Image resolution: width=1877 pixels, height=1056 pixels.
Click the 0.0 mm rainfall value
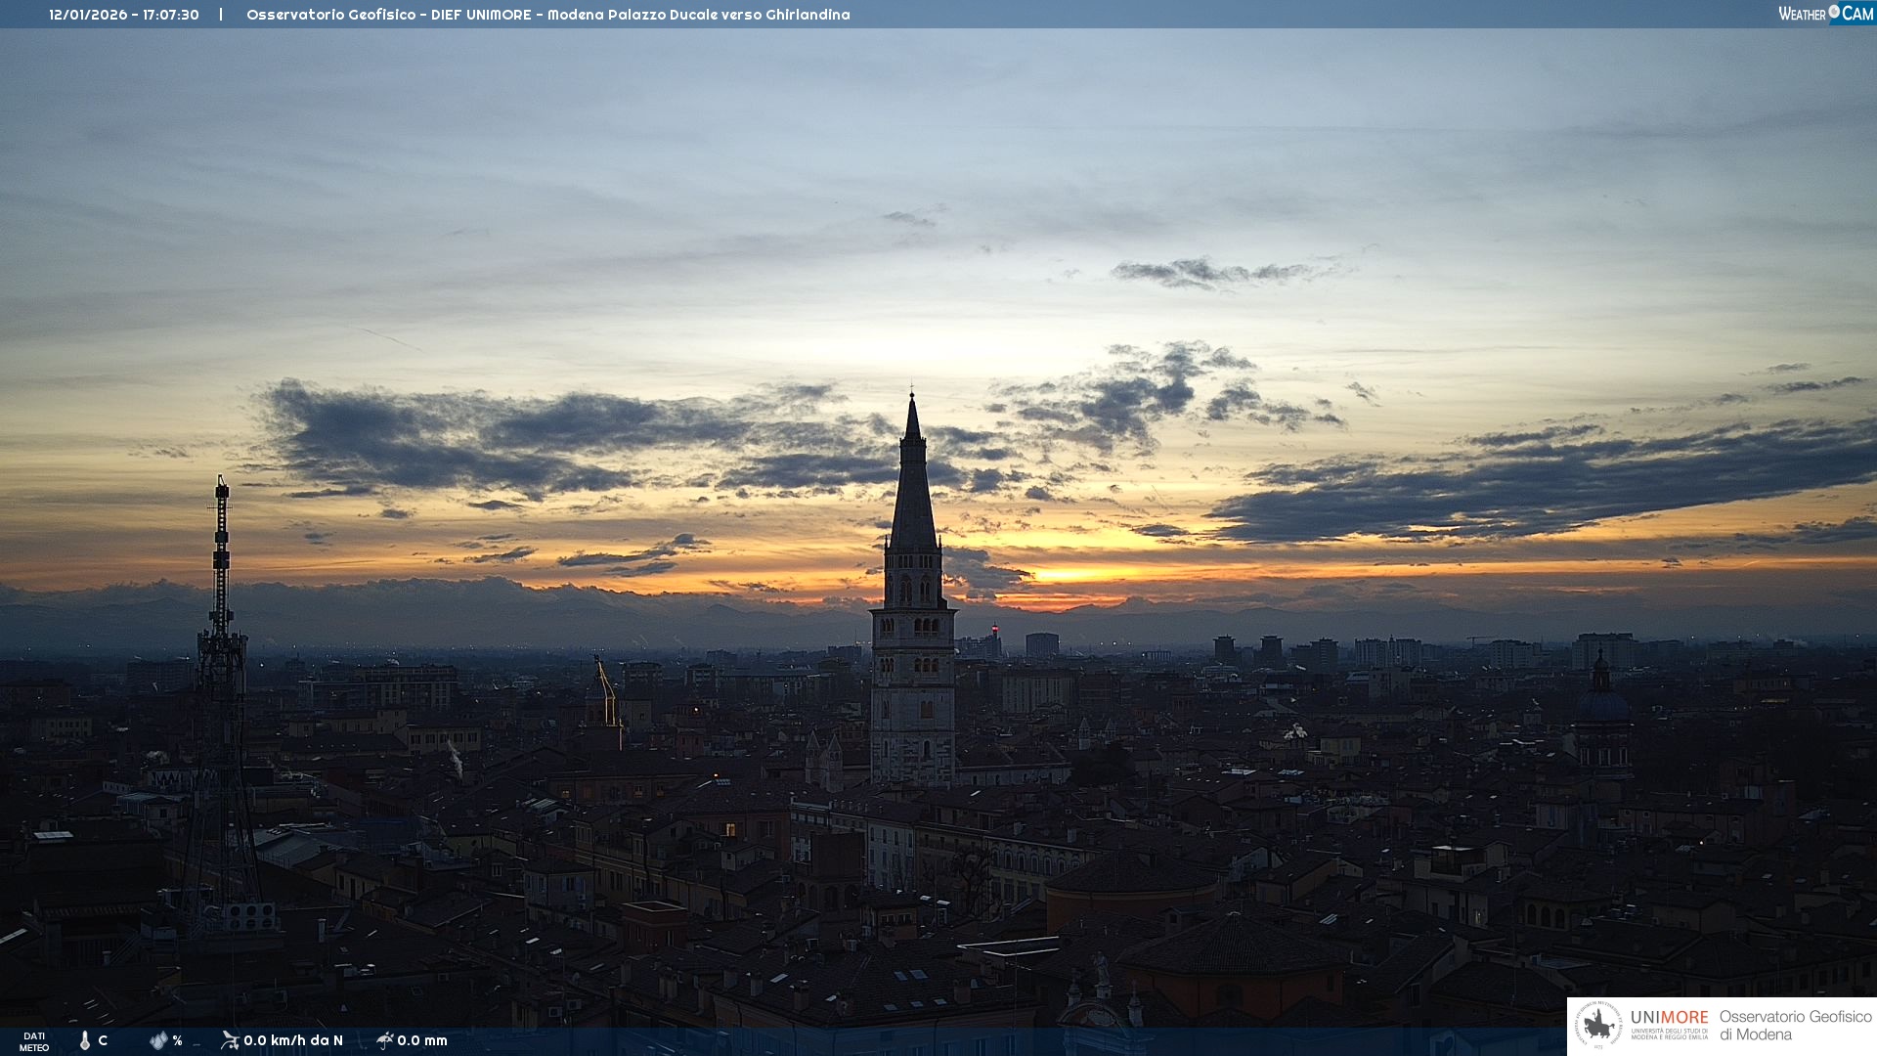(422, 1040)
